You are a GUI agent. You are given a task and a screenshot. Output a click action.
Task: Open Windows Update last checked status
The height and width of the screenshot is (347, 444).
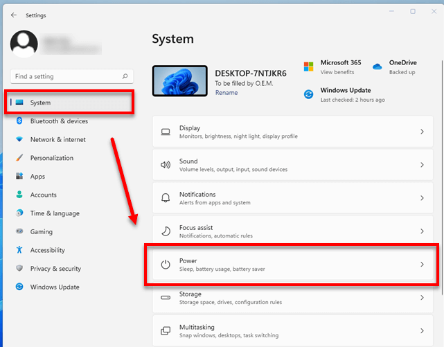(x=353, y=100)
